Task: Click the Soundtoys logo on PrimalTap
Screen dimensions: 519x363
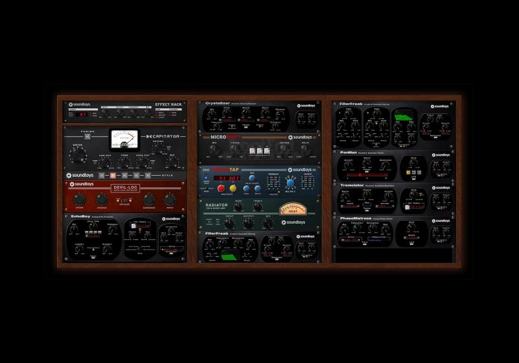Action: pyautogui.click(x=300, y=170)
